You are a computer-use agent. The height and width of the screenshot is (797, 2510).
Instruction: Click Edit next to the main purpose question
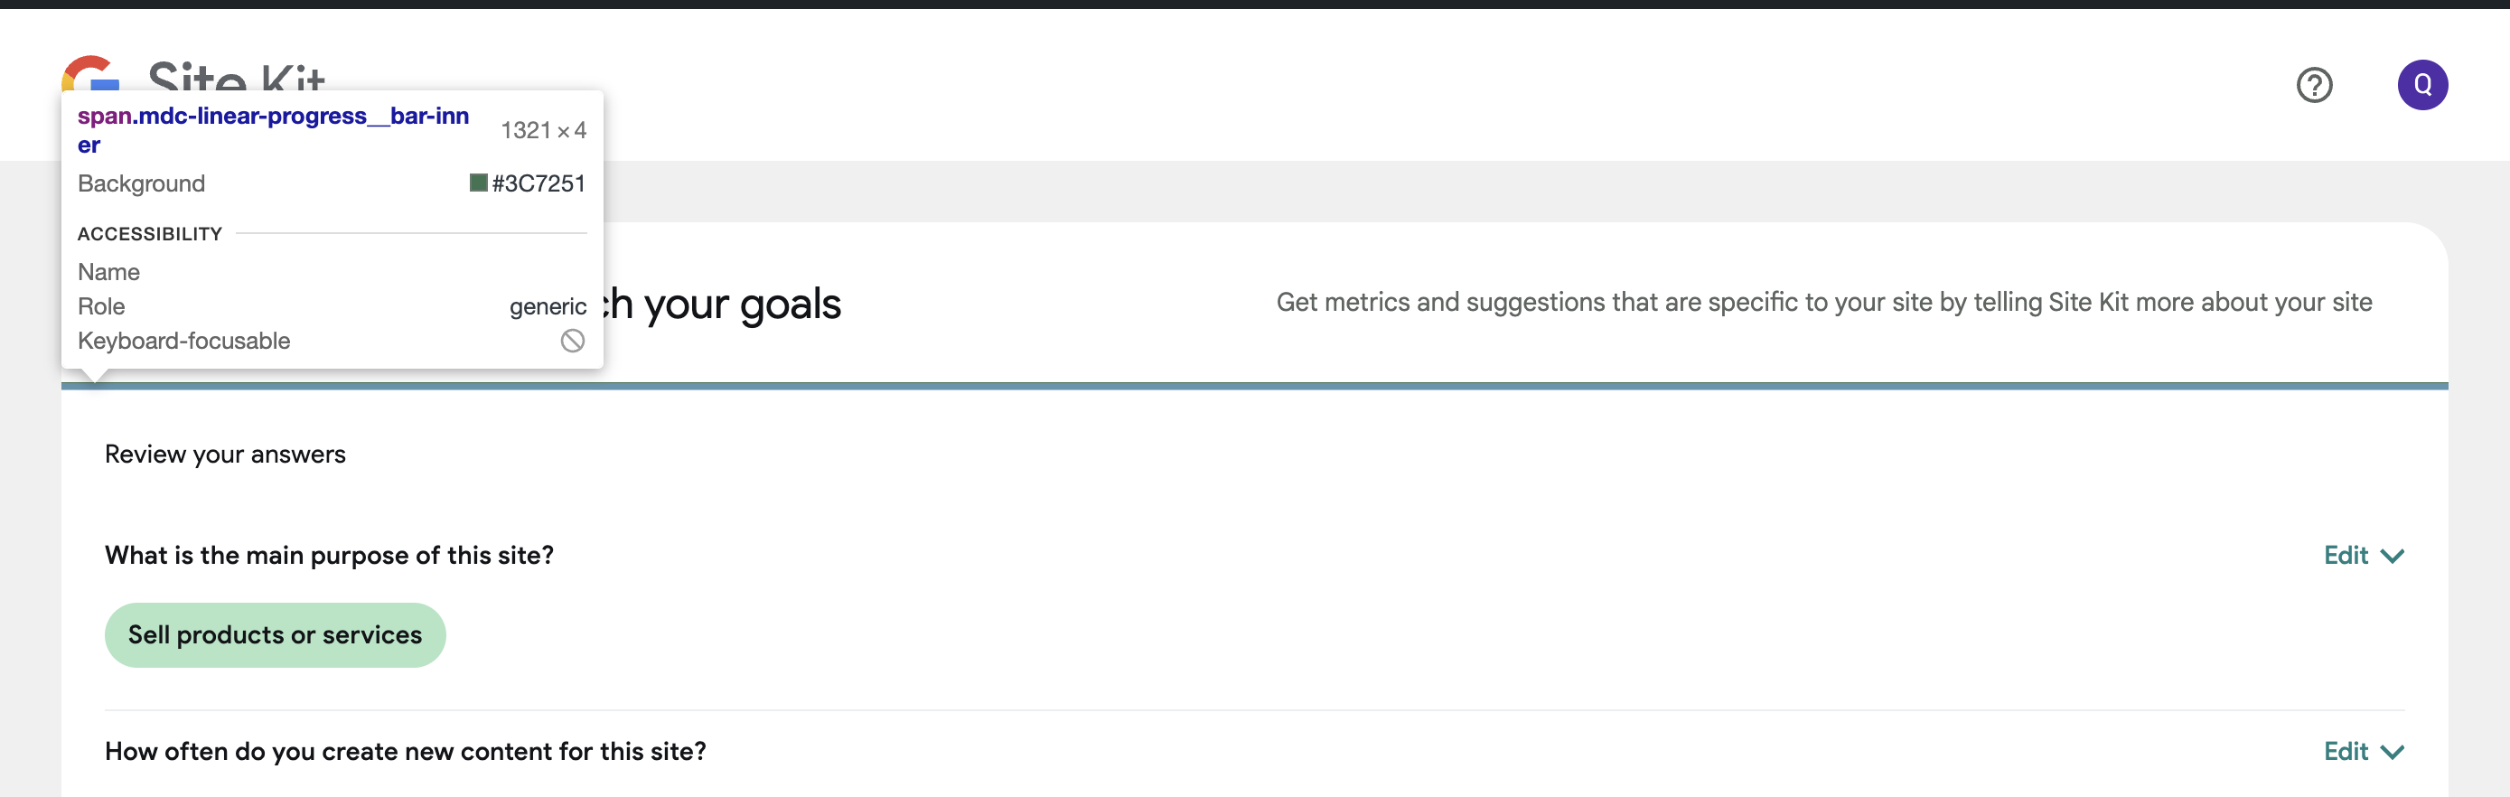click(2348, 555)
